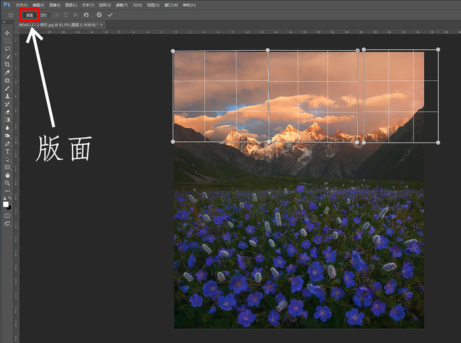Select the Horizontal Type tool
Image resolution: width=461 pixels, height=343 pixels.
coord(7,151)
